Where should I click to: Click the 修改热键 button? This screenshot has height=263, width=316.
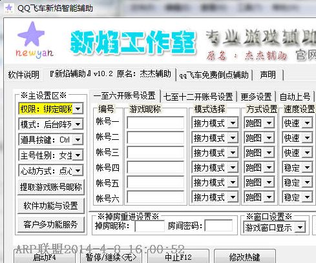pos(244,257)
